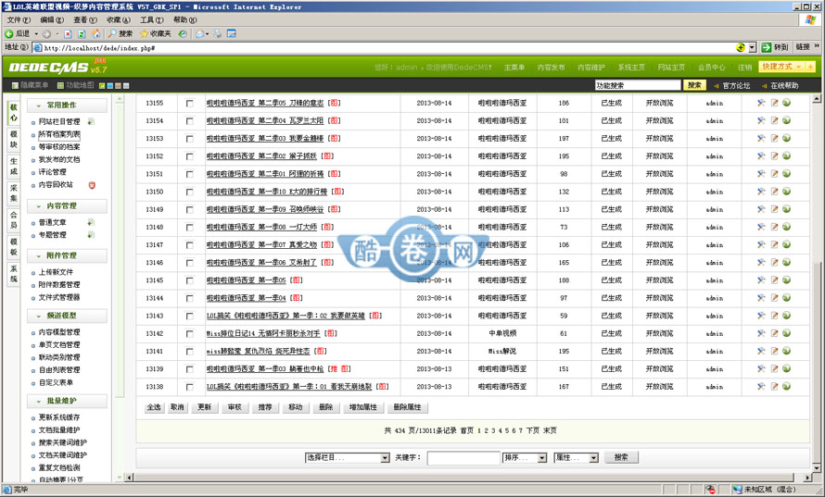The image size is (825, 497).
Task: Click the blue theme color swatch
Action: (x=110, y=86)
